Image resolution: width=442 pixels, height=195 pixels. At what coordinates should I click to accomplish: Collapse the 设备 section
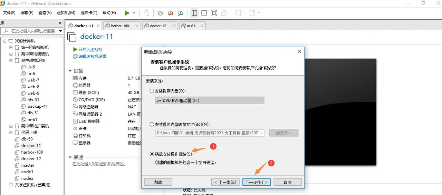(70, 71)
